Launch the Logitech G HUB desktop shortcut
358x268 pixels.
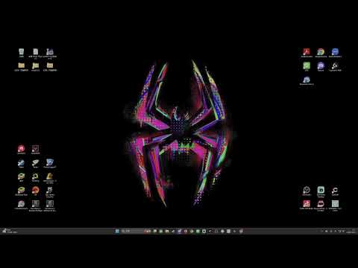(335, 66)
